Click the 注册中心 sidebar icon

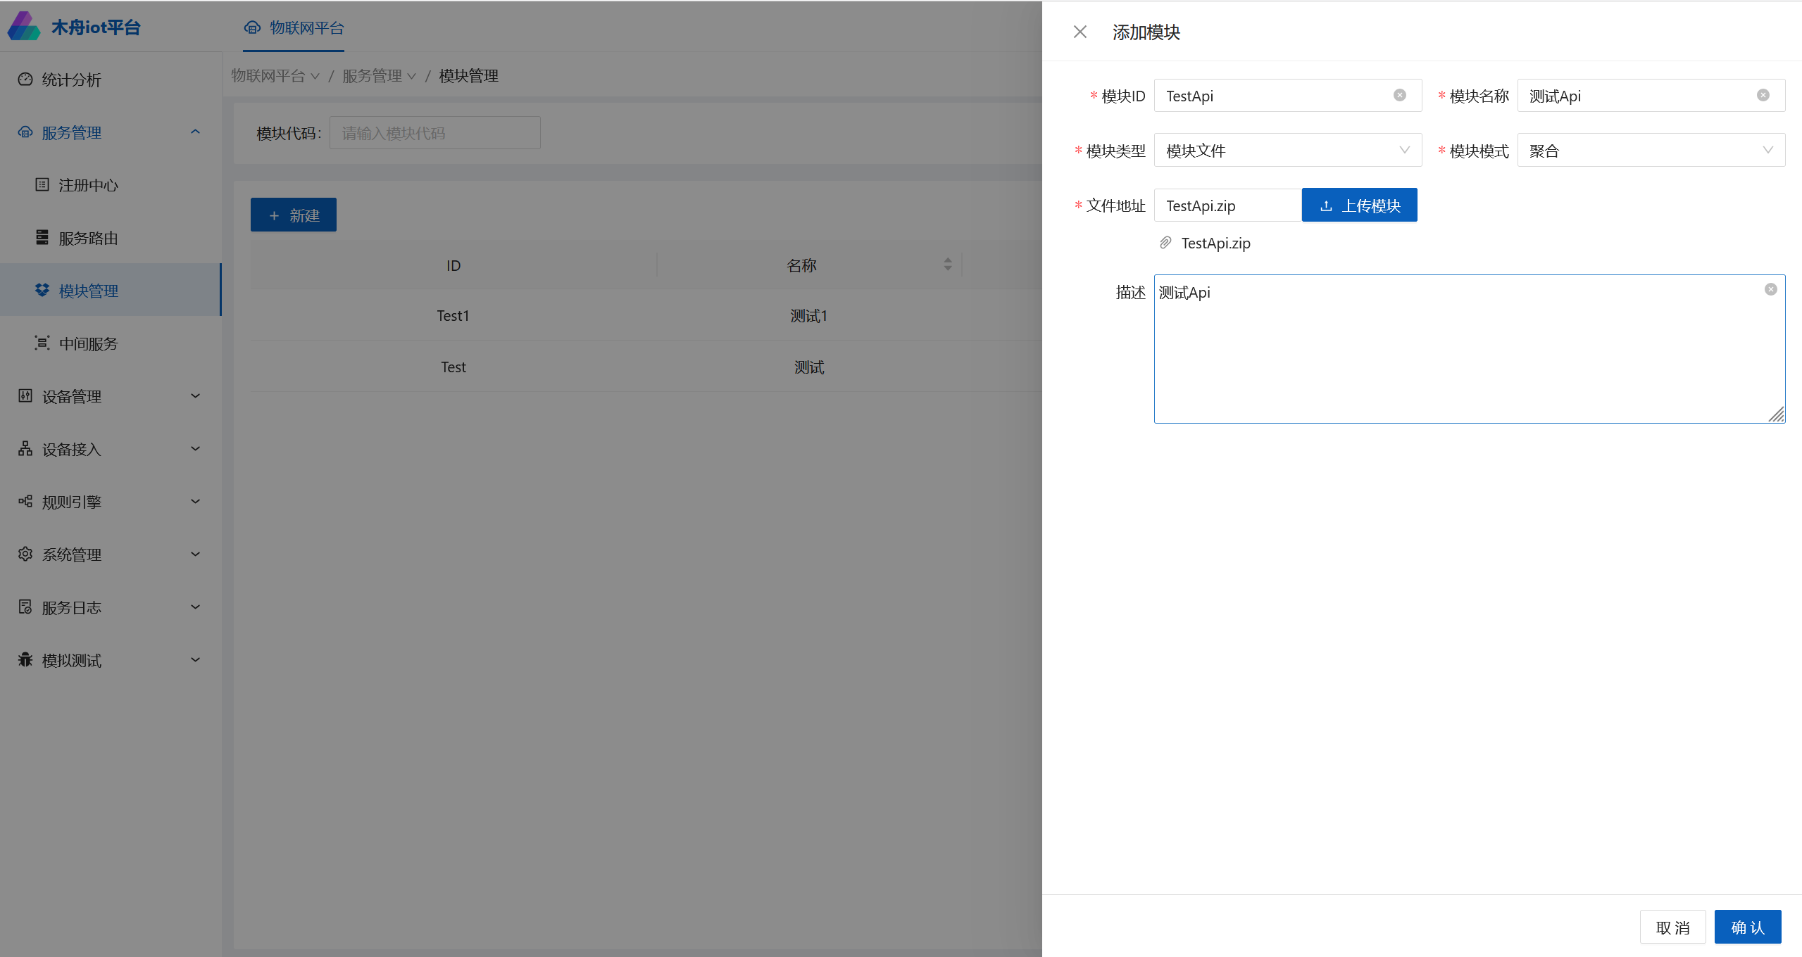click(x=42, y=185)
